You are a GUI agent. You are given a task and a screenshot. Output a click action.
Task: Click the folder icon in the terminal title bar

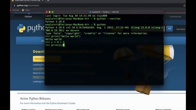90,12
